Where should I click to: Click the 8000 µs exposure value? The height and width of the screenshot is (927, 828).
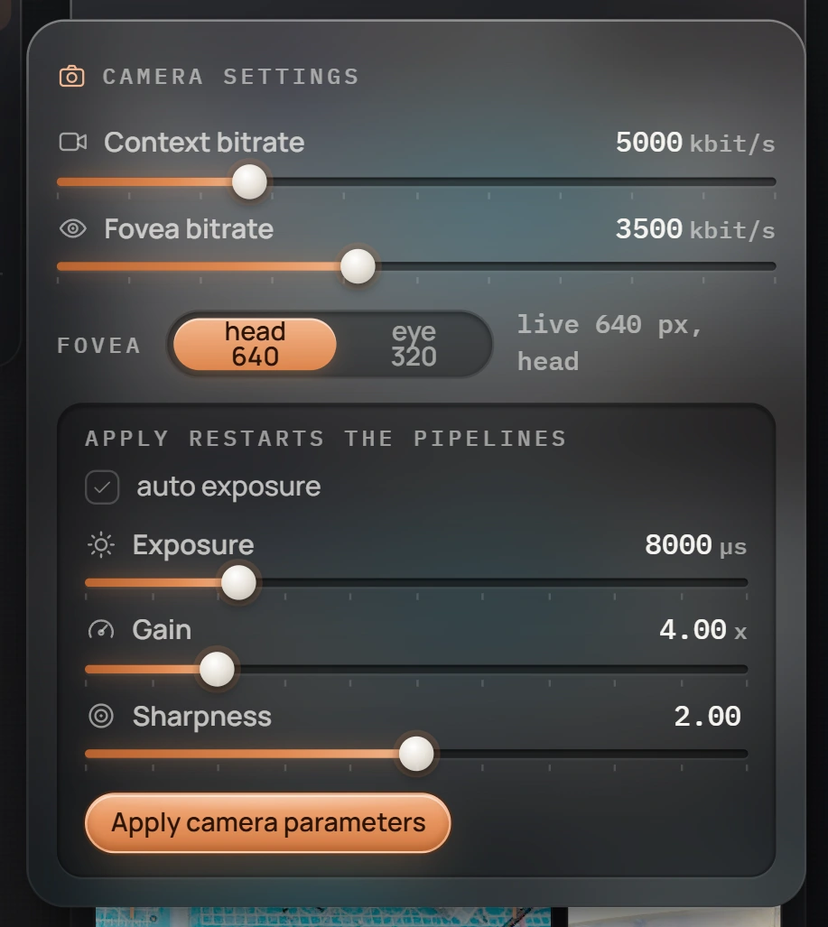(695, 545)
